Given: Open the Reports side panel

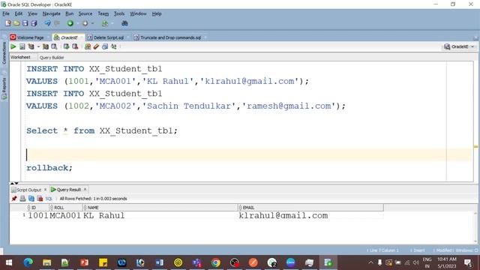Looking at the screenshot, I should click(4, 88).
